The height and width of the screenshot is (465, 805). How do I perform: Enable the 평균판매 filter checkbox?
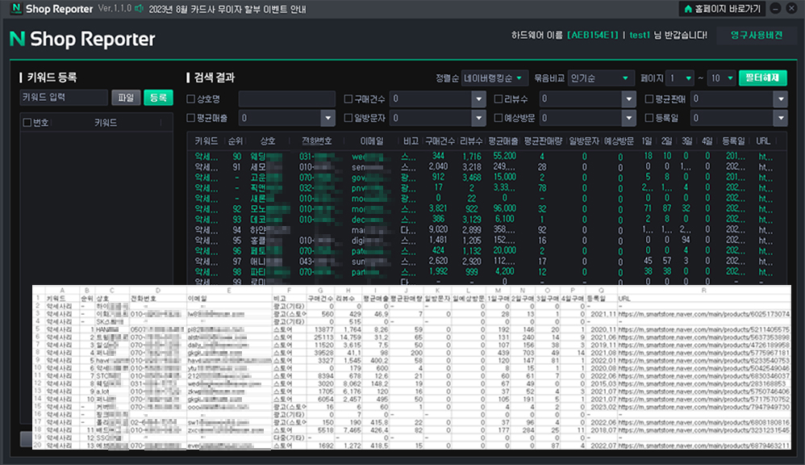tap(649, 98)
